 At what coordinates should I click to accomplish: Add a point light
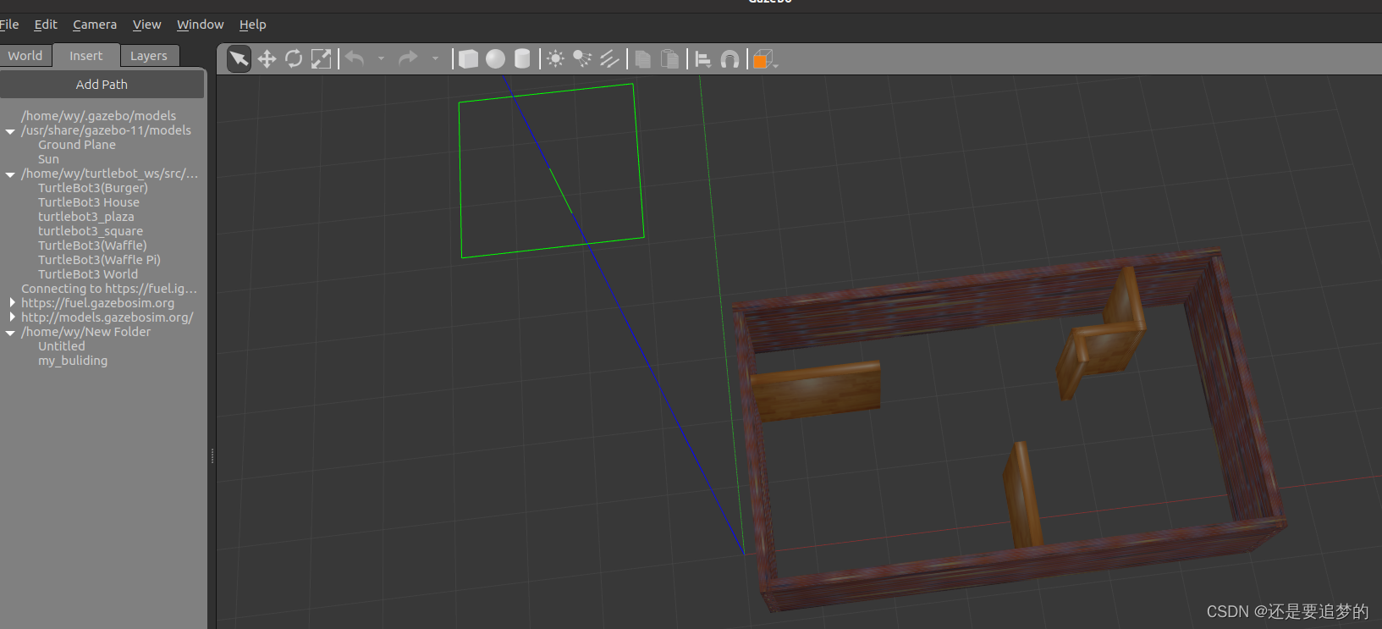pyautogui.click(x=555, y=58)
